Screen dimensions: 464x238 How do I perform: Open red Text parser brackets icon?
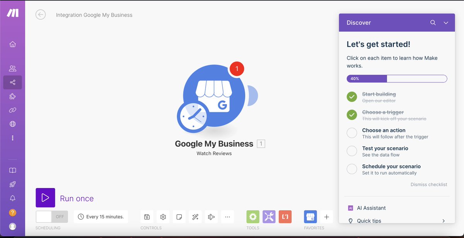click(x=285, y=217)
